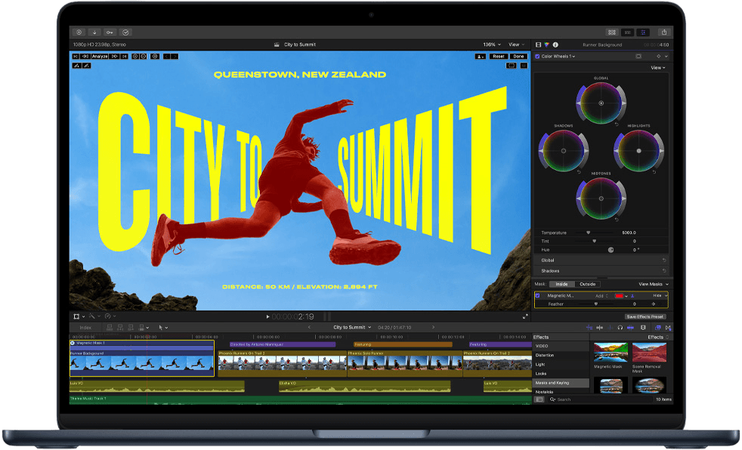Select the Scene Removal Mask thumbnail
Screen dimensions: 742x450
(x=649, y=353)
